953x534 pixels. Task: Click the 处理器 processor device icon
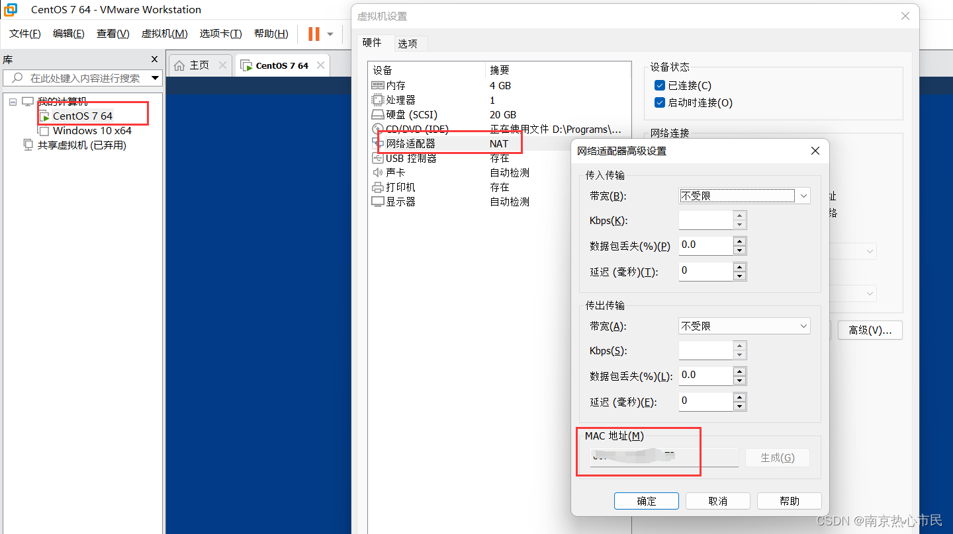pos(378,100)
